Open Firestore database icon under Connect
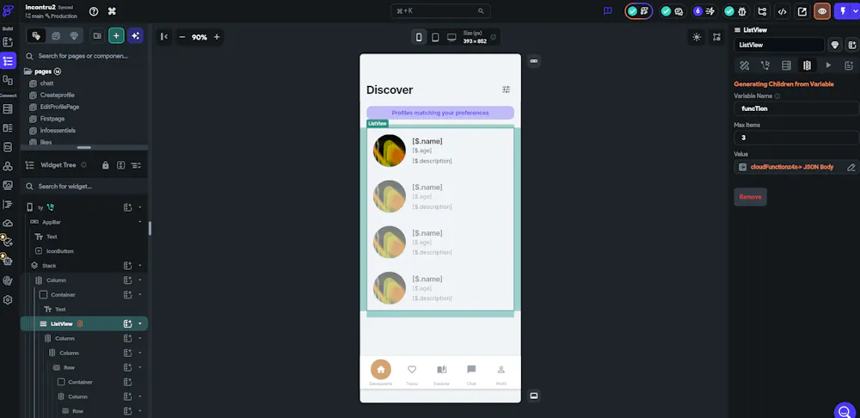The image size is (860, 418). (x=8, y=109)
